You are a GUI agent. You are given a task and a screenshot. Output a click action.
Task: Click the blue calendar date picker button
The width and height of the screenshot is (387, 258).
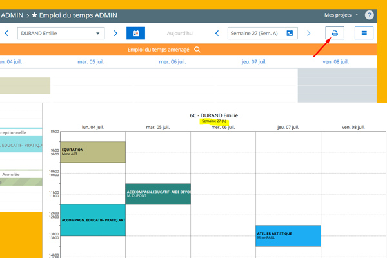pos(135,33)
